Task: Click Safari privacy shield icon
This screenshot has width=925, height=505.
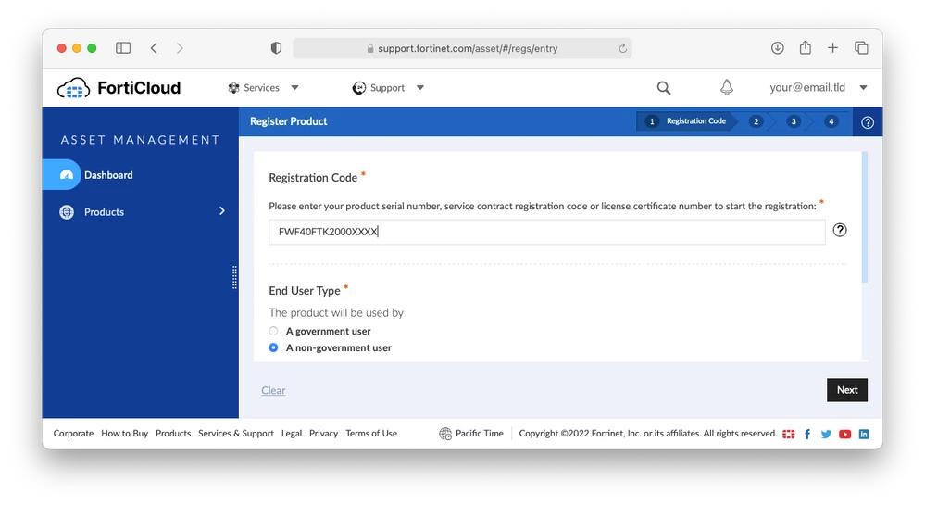Action: [x=276, y=48]
